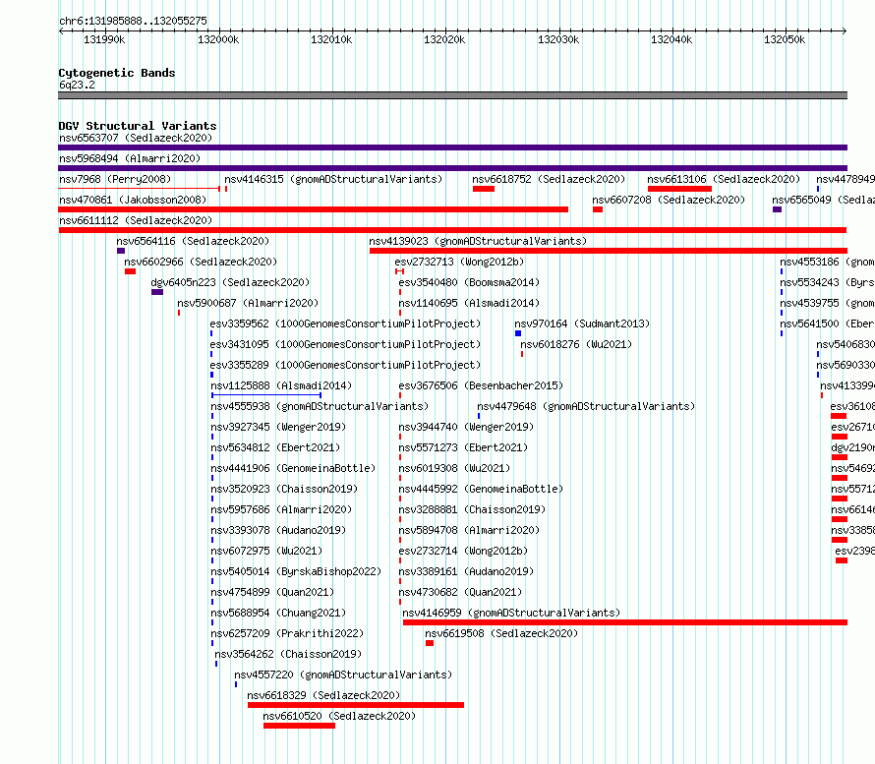The image size is (875, 764).
Task: Click the nsv6565049 purple feature block
Action: point(777,209)
